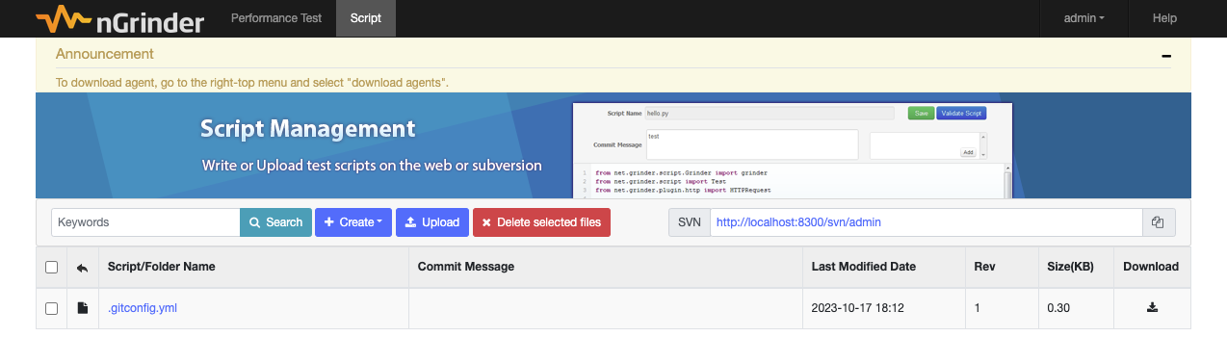The height and width of the screenshot is (363, 1227).
Task: Click the Script Management banner image
Action: coord(613,145)
